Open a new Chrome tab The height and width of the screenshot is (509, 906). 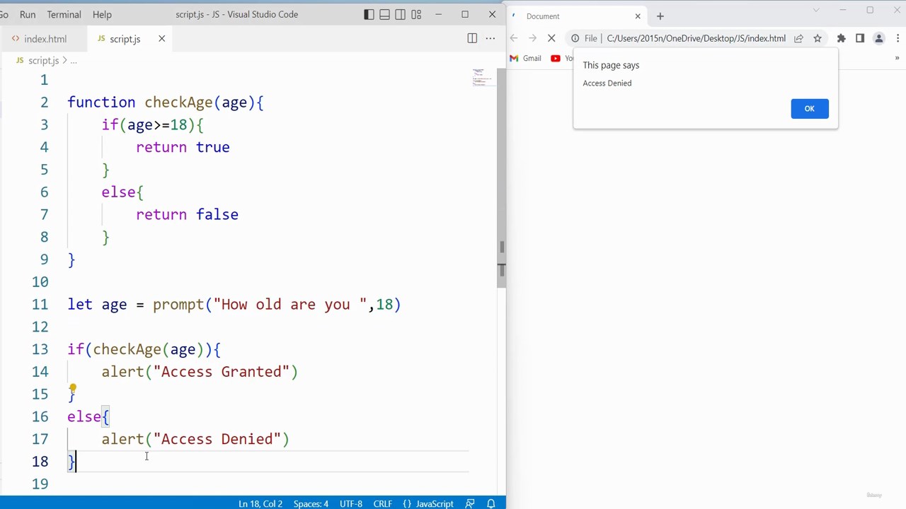[x=660, y=16]
